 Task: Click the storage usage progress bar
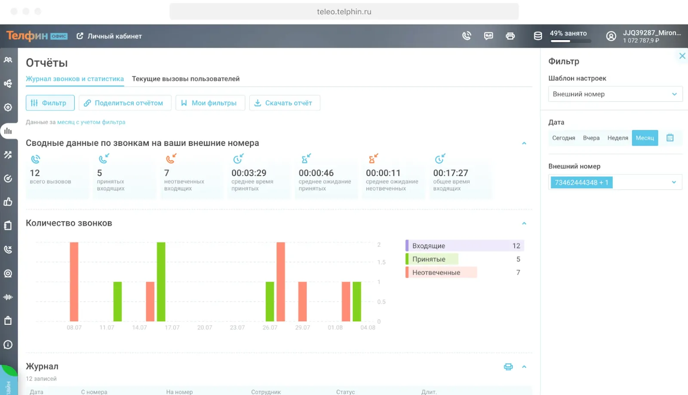571,41
